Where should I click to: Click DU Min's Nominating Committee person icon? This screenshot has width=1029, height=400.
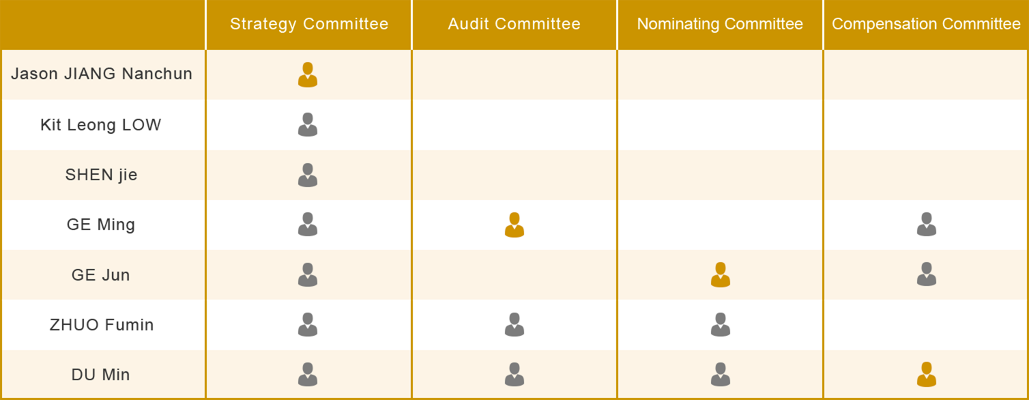(721, 375)
